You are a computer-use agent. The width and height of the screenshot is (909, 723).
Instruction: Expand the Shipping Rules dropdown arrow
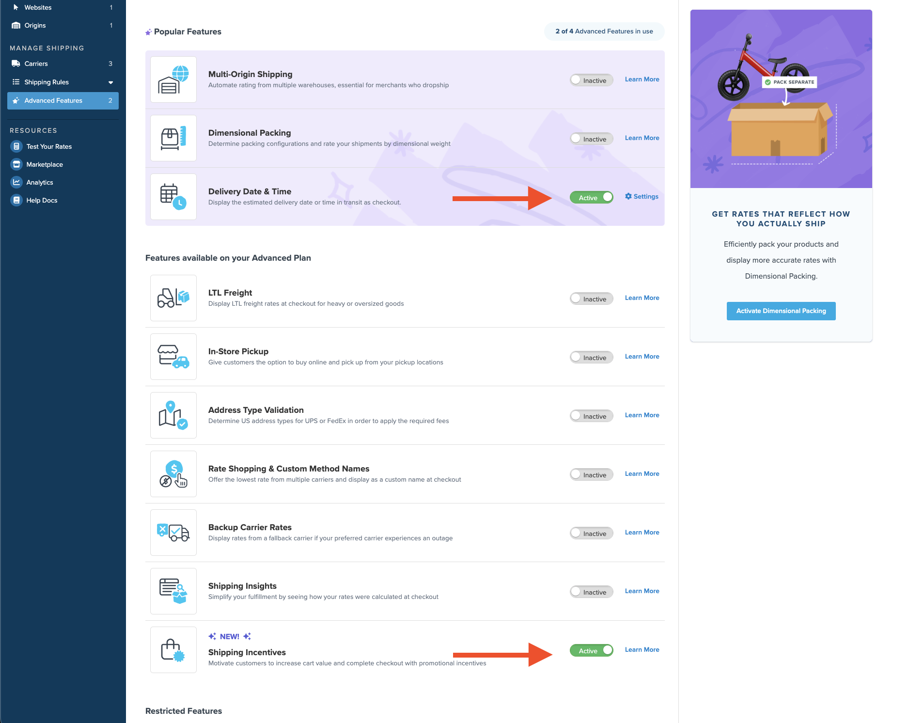(x=110, y=82)
